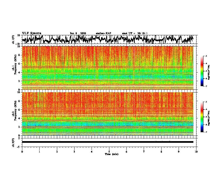Click the ch.1 frequency tick "4"
The image size is (221, 170).
point(20,72)
